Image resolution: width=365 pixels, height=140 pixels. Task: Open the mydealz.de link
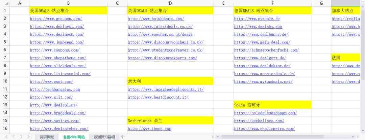[257, 19]
